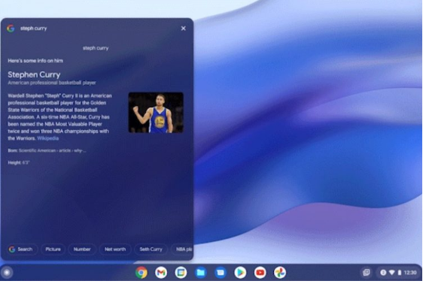Open Google Chrome from the shelf
Viewport: 423px width, 287px height.
[x=142, y=273]
